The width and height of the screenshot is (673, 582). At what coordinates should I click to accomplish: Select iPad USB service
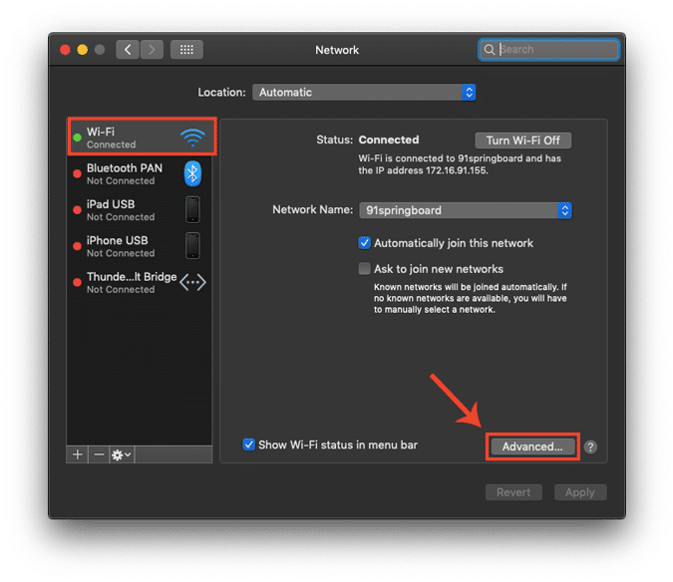tap(140, 209)
